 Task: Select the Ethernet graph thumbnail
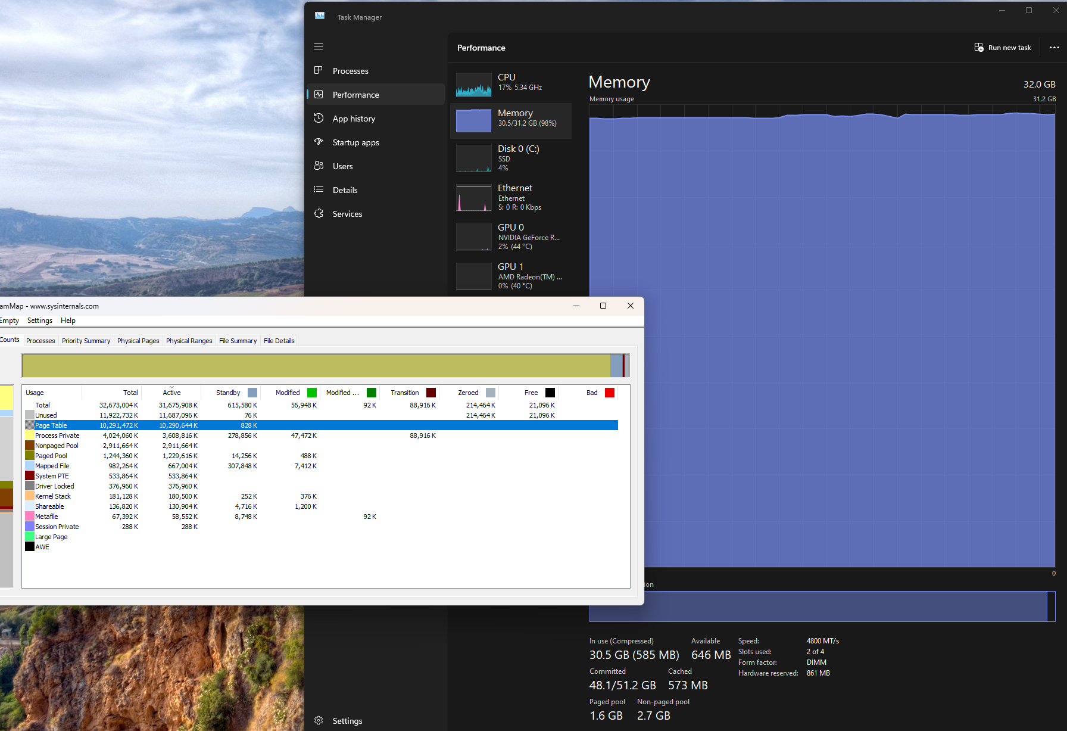click(474, 198)
